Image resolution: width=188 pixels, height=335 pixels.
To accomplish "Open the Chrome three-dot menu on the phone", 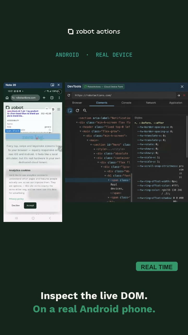I will click(x=59, y=98).
